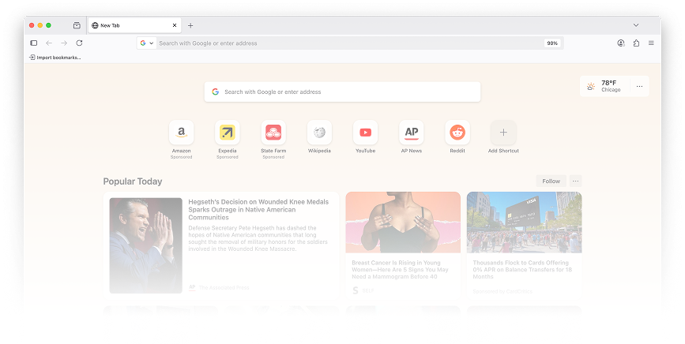Open the Amazon shortcut tile
Viewport: 685px width, 344px height.
pyautogui.click(x=181, y=133)
